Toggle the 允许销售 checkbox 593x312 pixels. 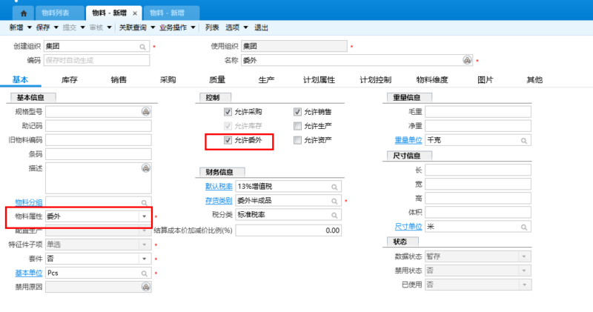coord(298,112)
